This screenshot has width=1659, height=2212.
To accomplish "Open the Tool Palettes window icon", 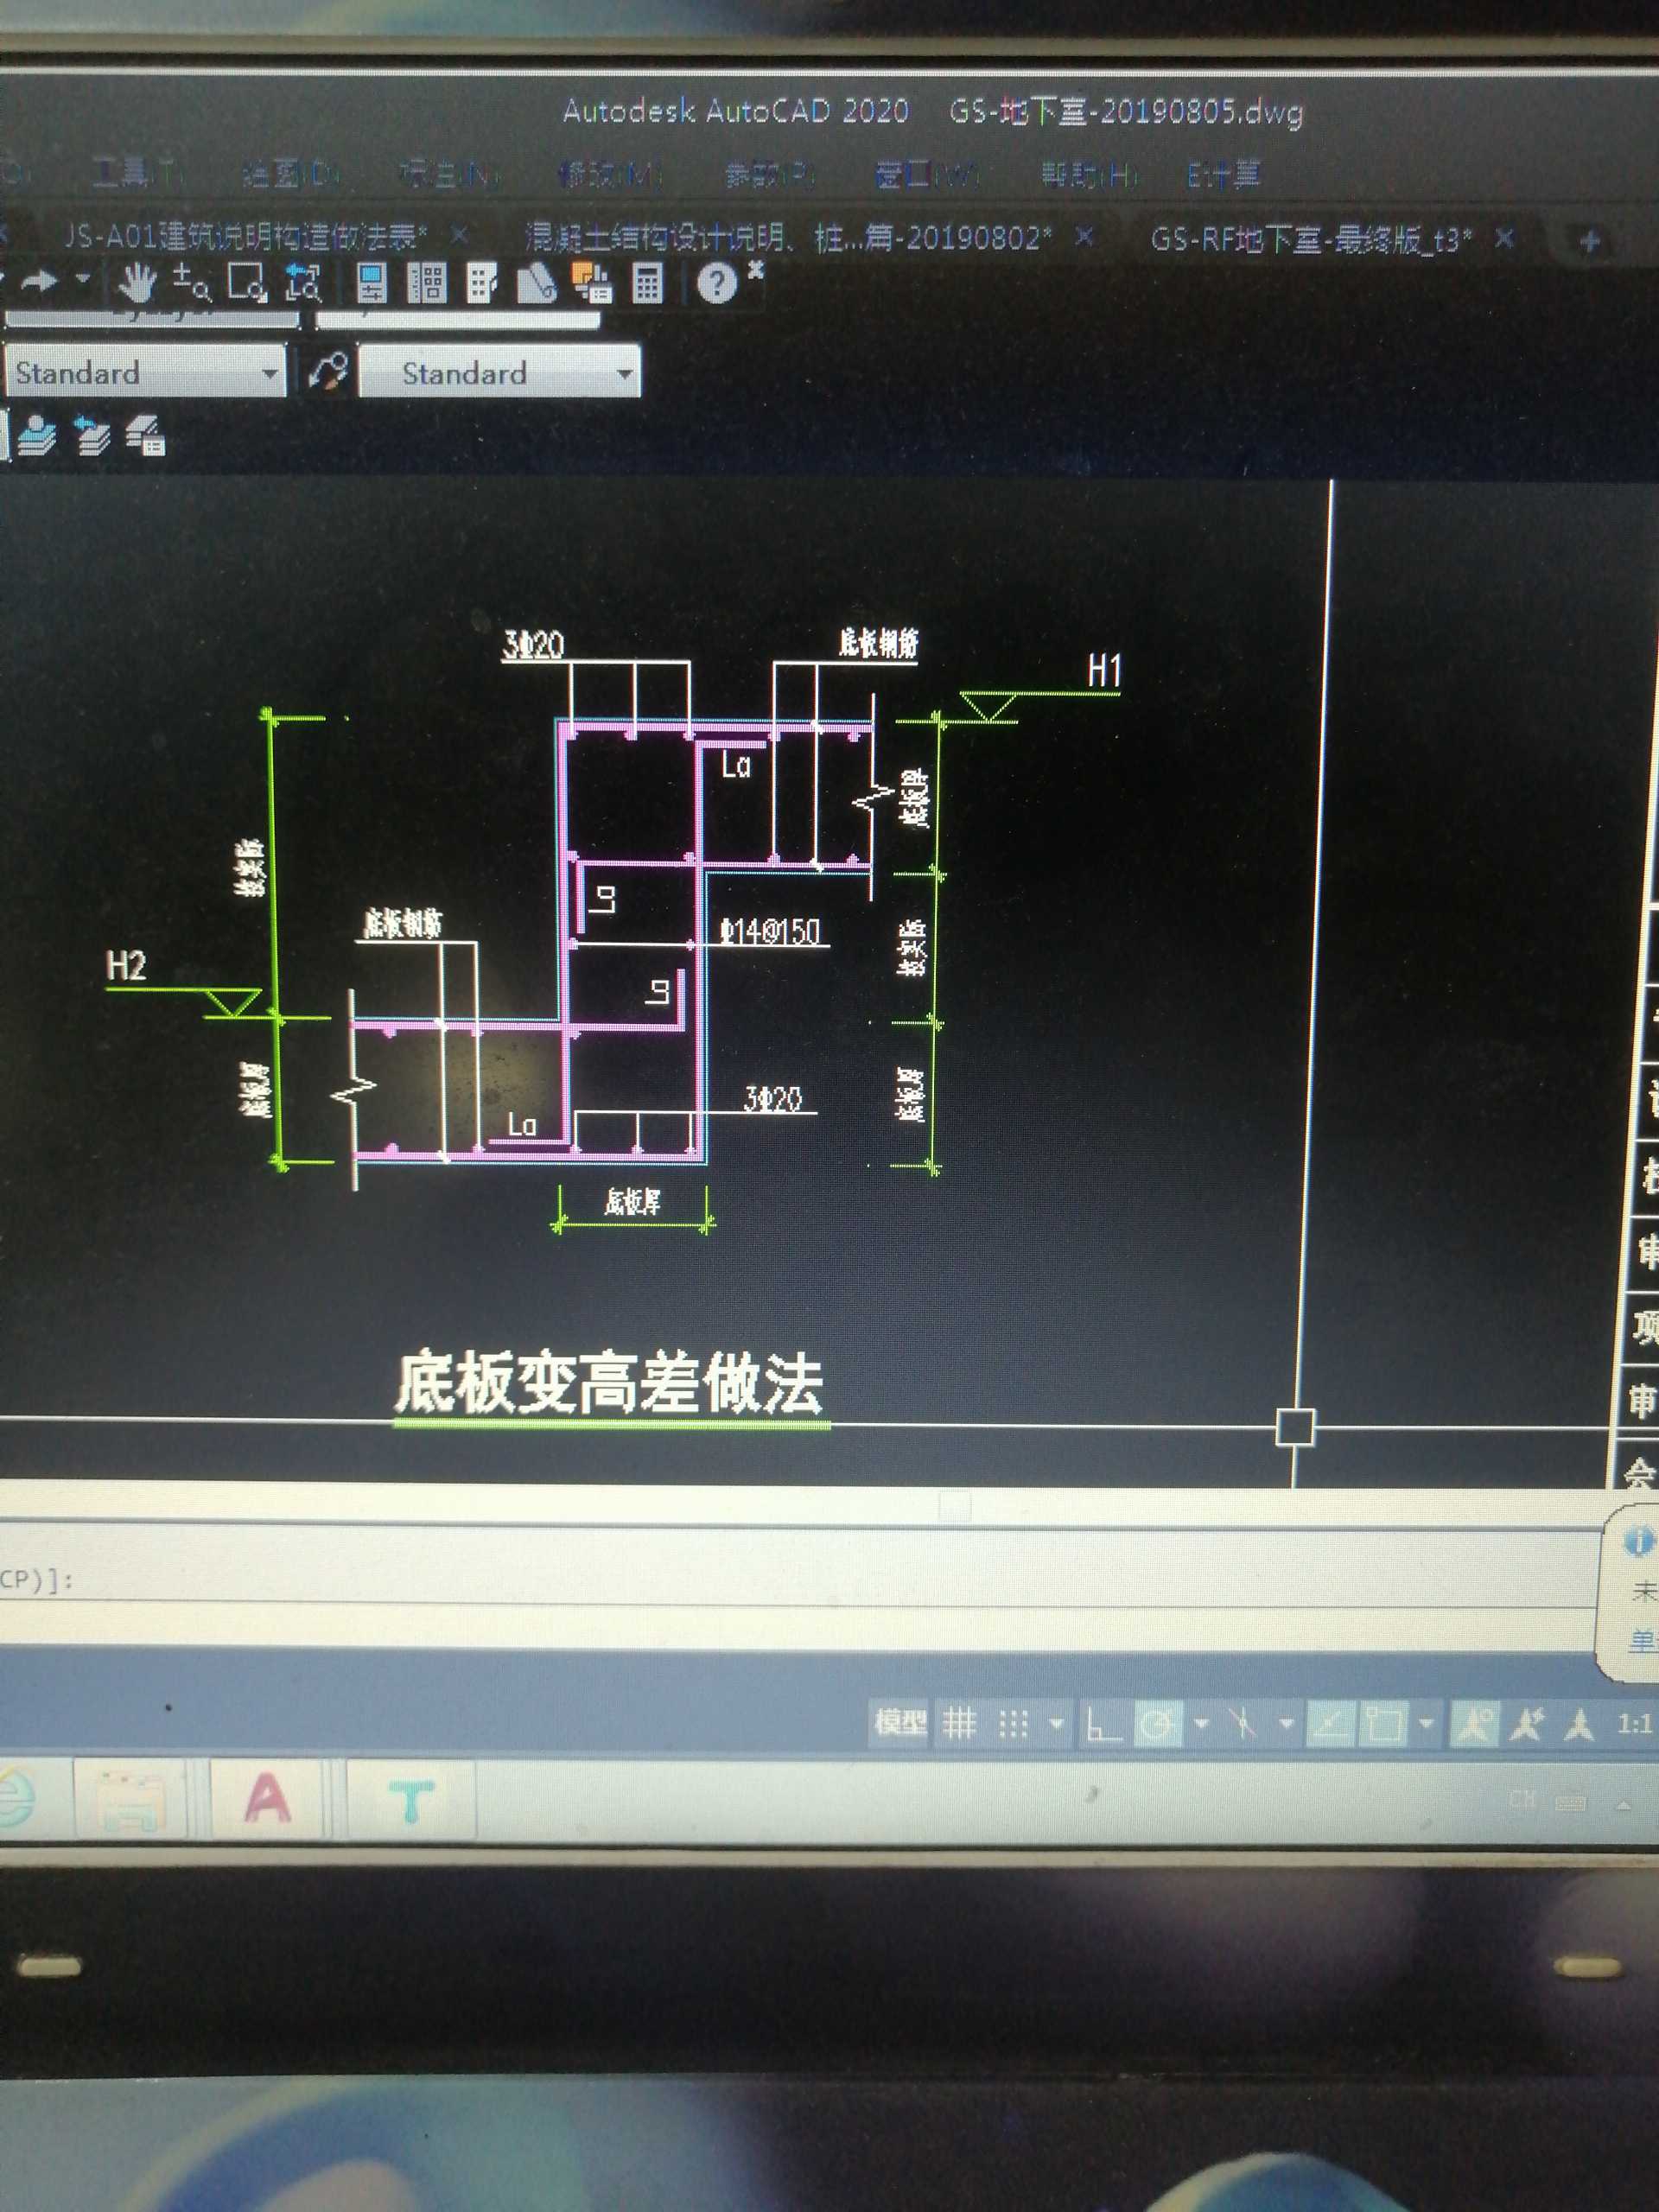I will [x=482, y=283].
